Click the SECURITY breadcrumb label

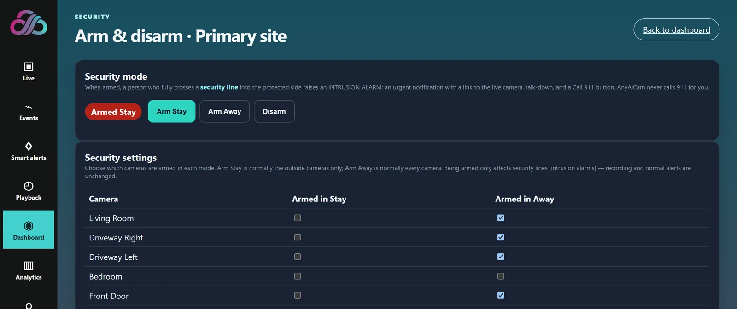click(92, 17)
